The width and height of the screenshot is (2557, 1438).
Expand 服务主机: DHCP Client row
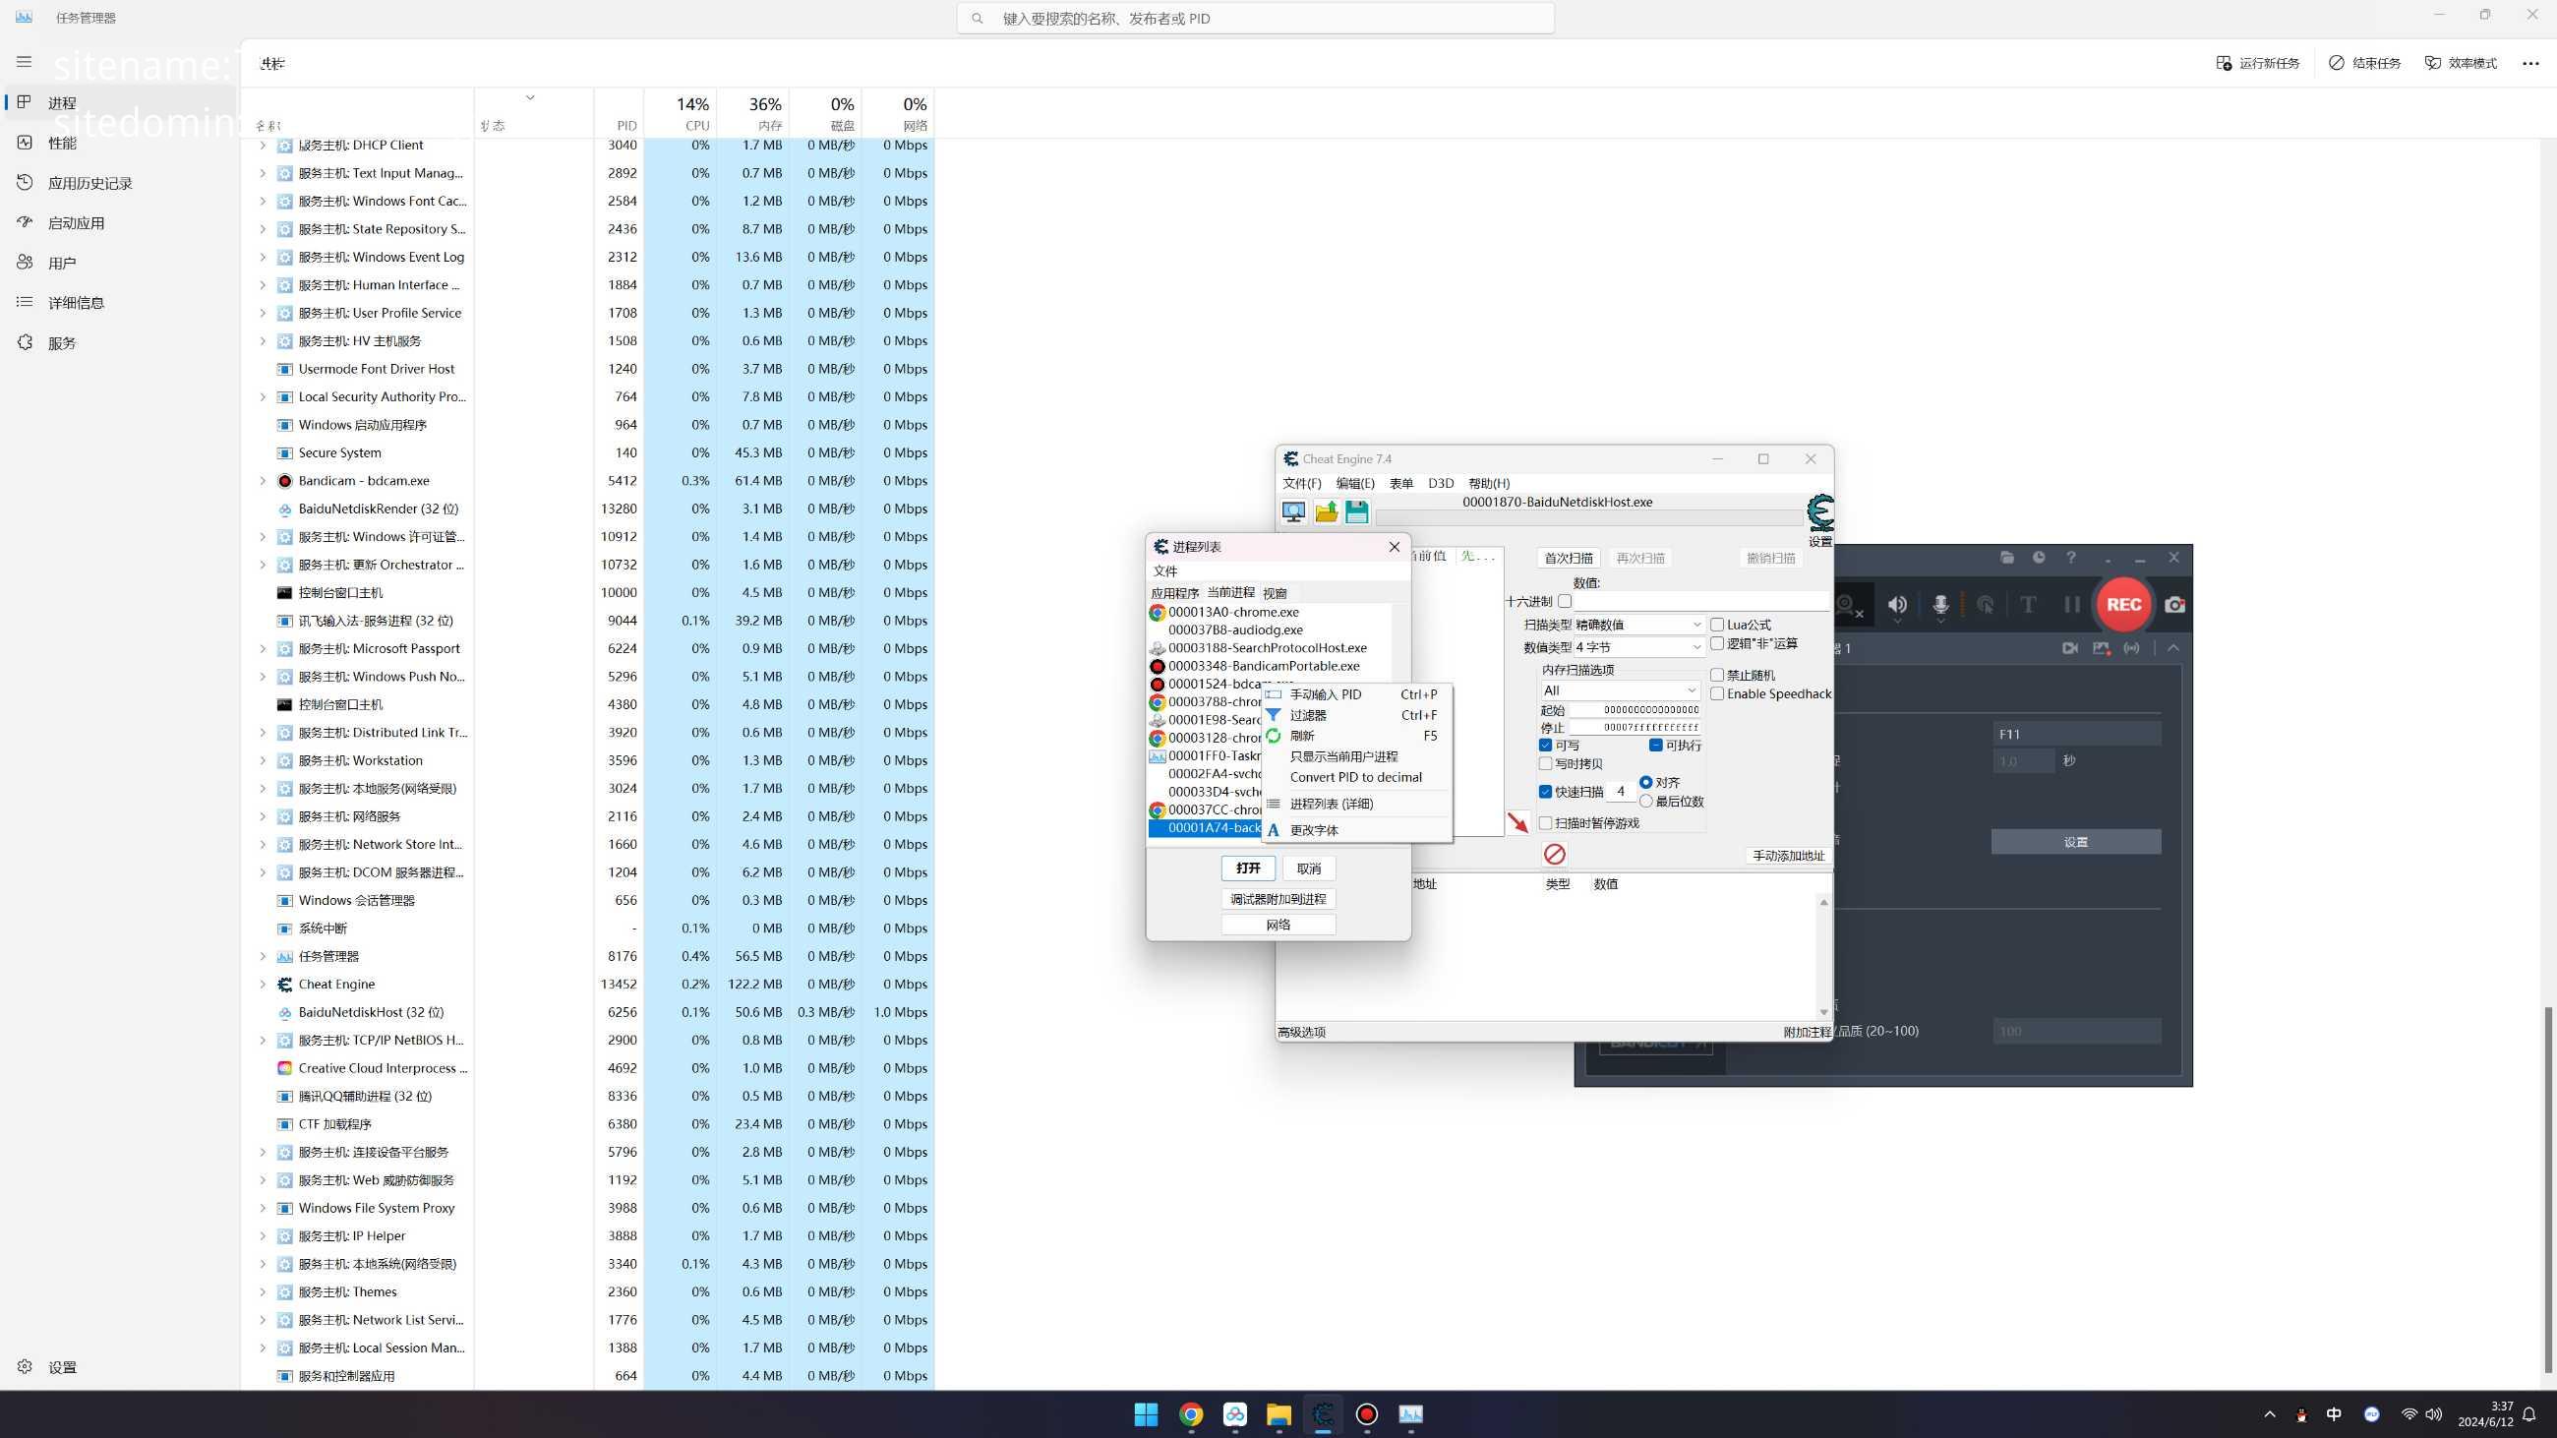pos(262,146)
